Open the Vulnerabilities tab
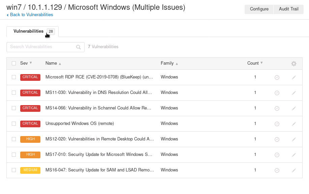309x194 pixels. (29, 31)
